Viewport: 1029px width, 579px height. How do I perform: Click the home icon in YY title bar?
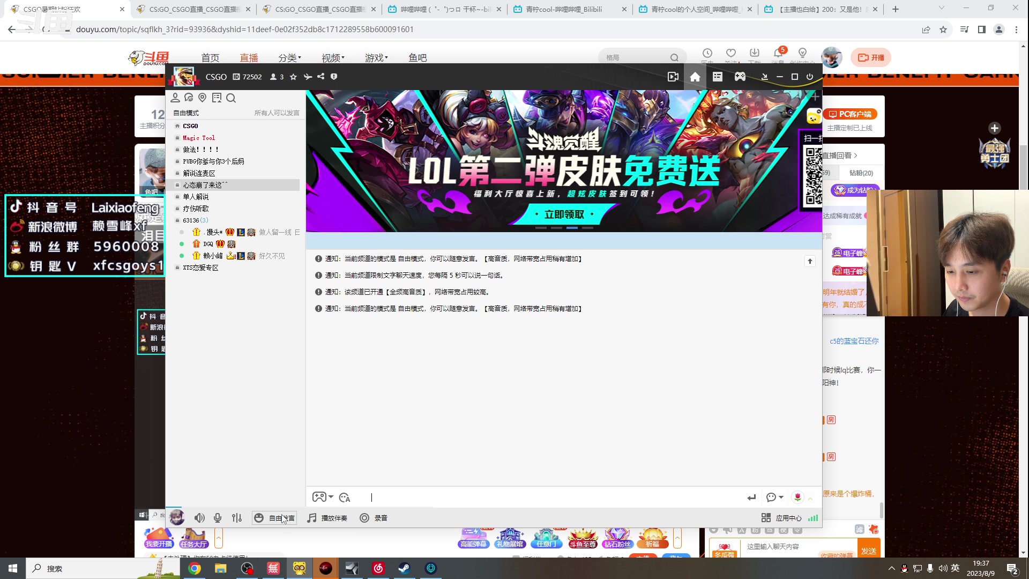(x=695, y=77)
